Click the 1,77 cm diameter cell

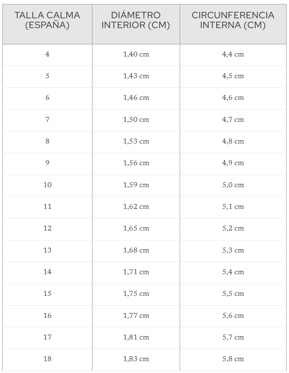[x=136, y=316]
